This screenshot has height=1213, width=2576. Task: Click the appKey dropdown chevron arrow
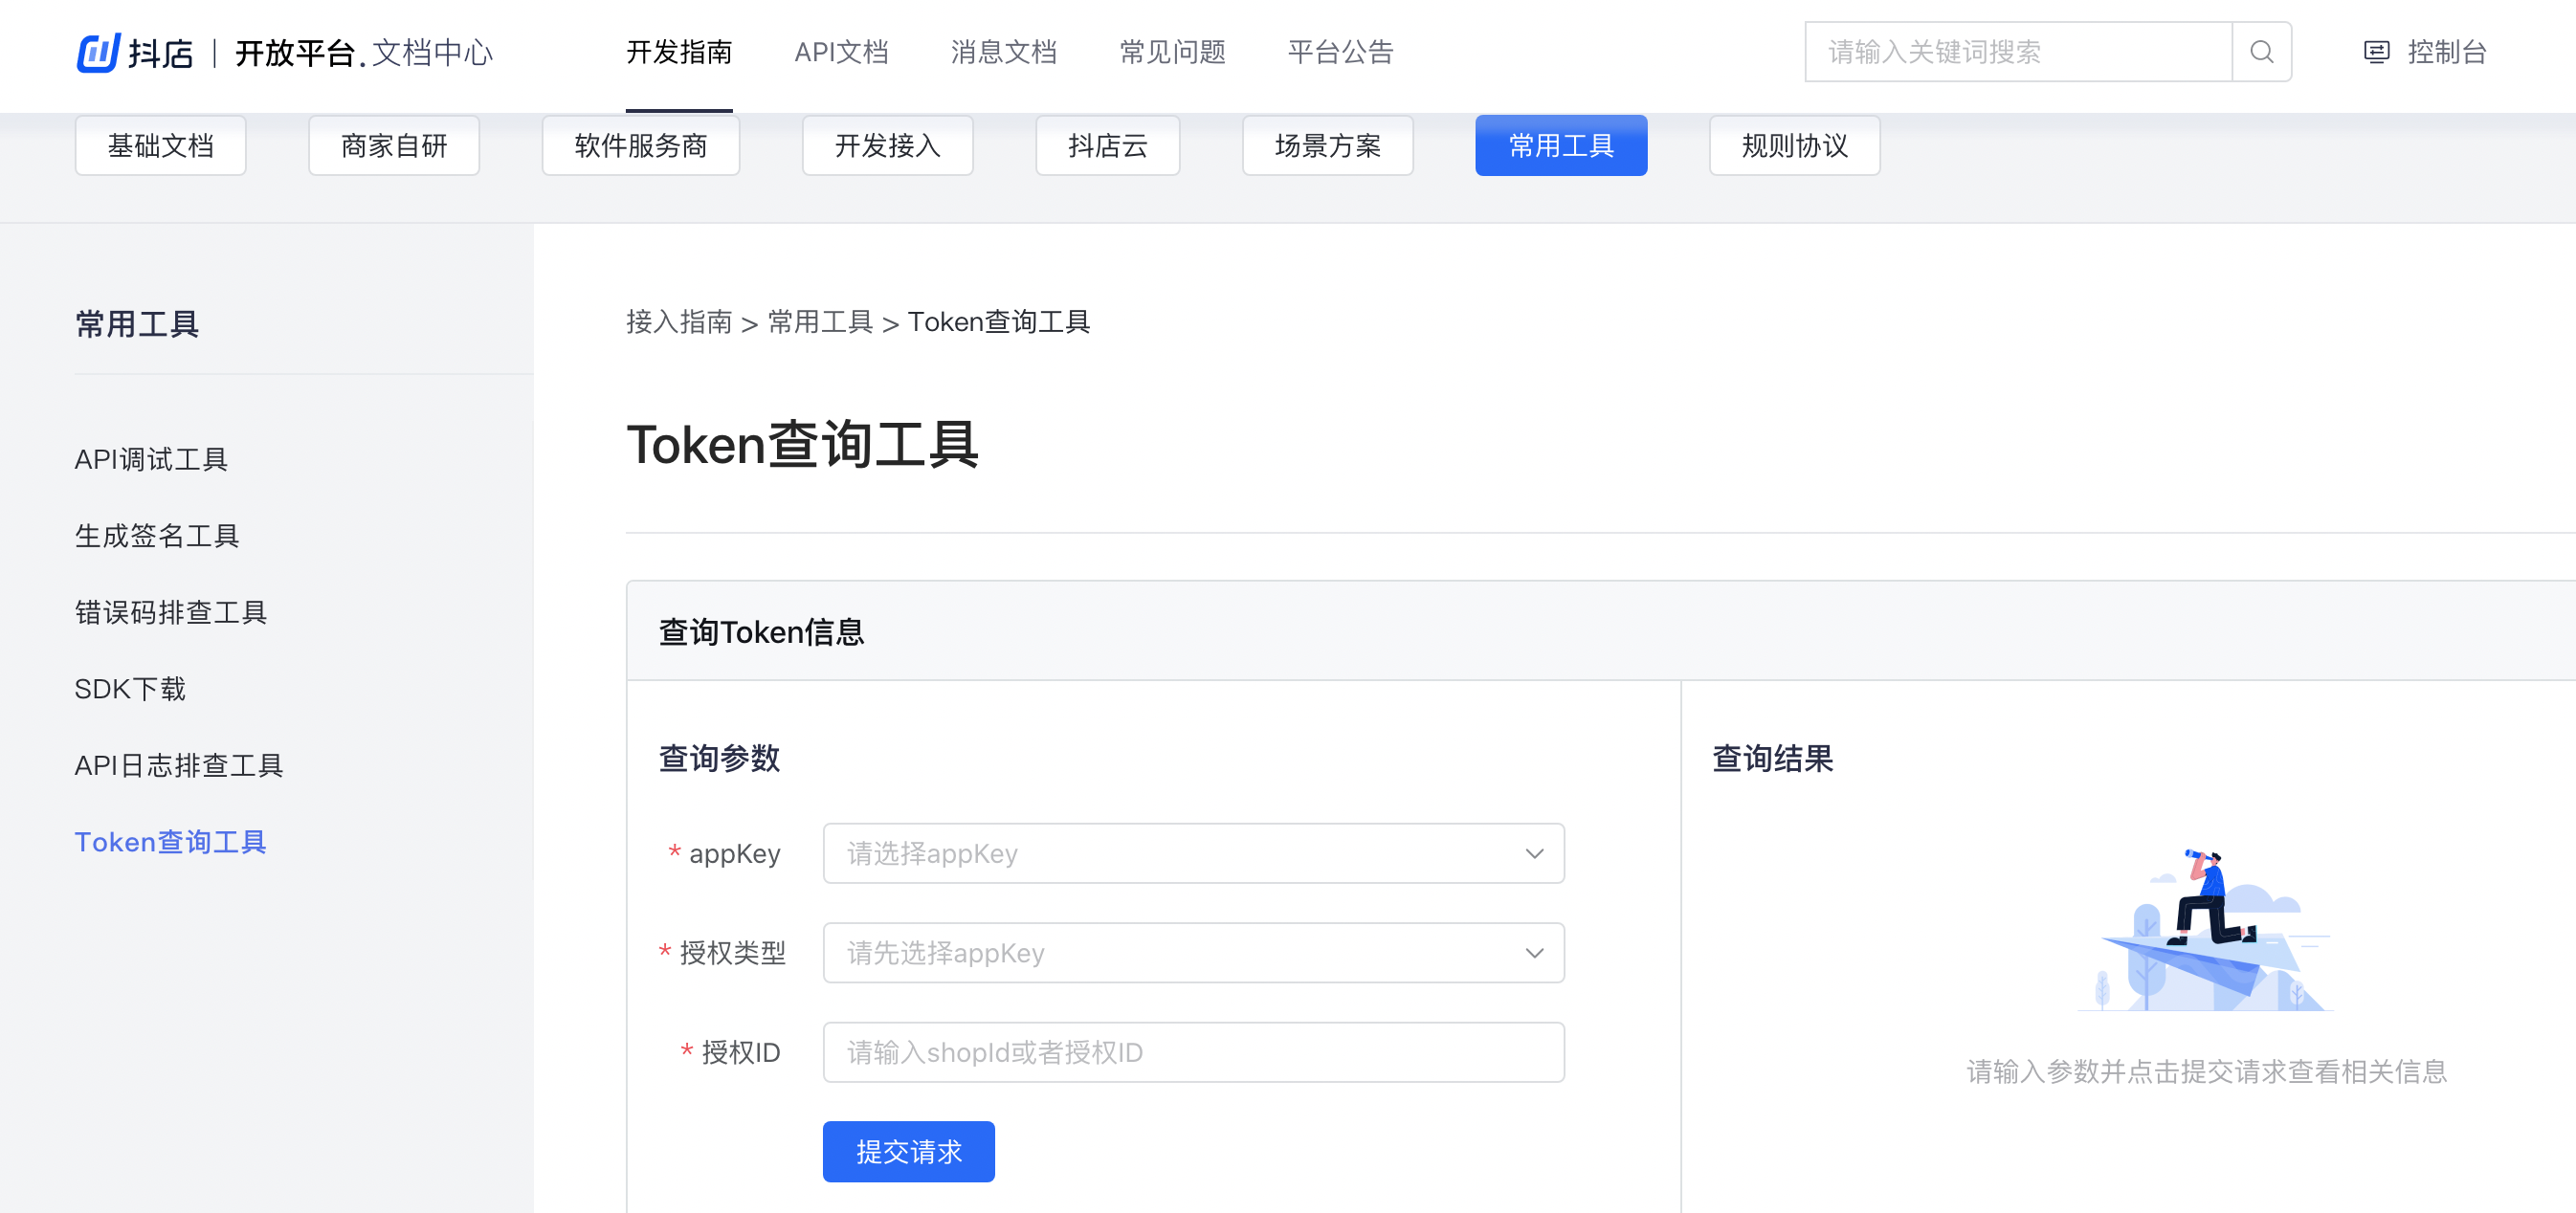1533,853
